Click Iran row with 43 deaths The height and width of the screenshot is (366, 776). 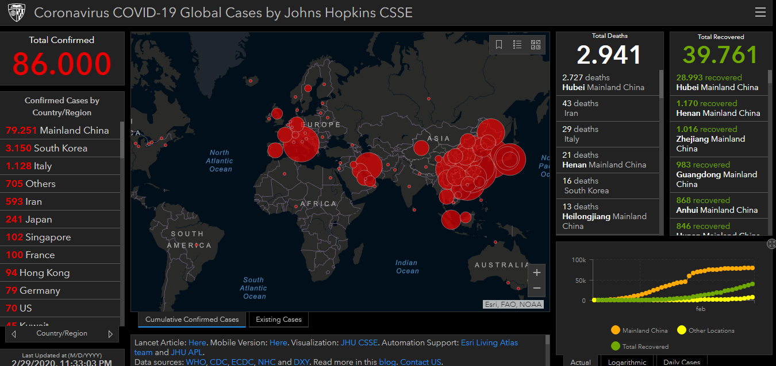tap(608, 108)
